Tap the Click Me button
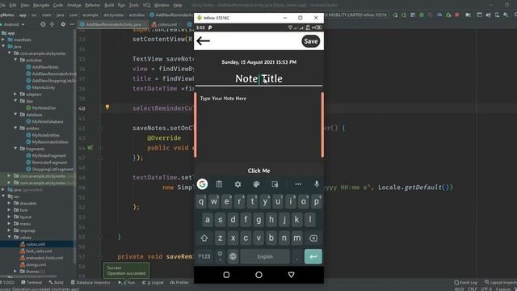517x291 pixels. point(258,171)
